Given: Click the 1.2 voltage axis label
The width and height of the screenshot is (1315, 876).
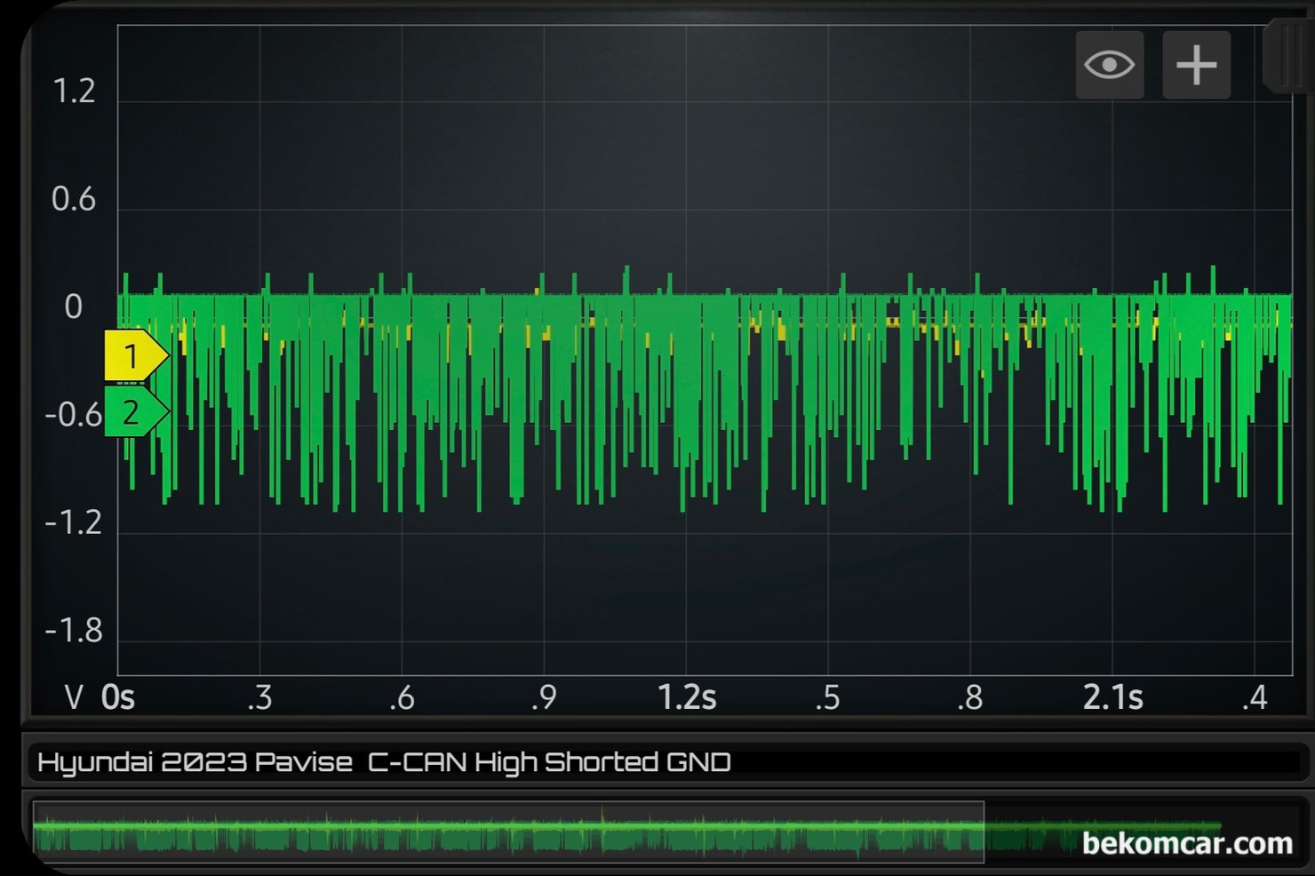Looking at the screenshot, I should click(x=74, y=92).
